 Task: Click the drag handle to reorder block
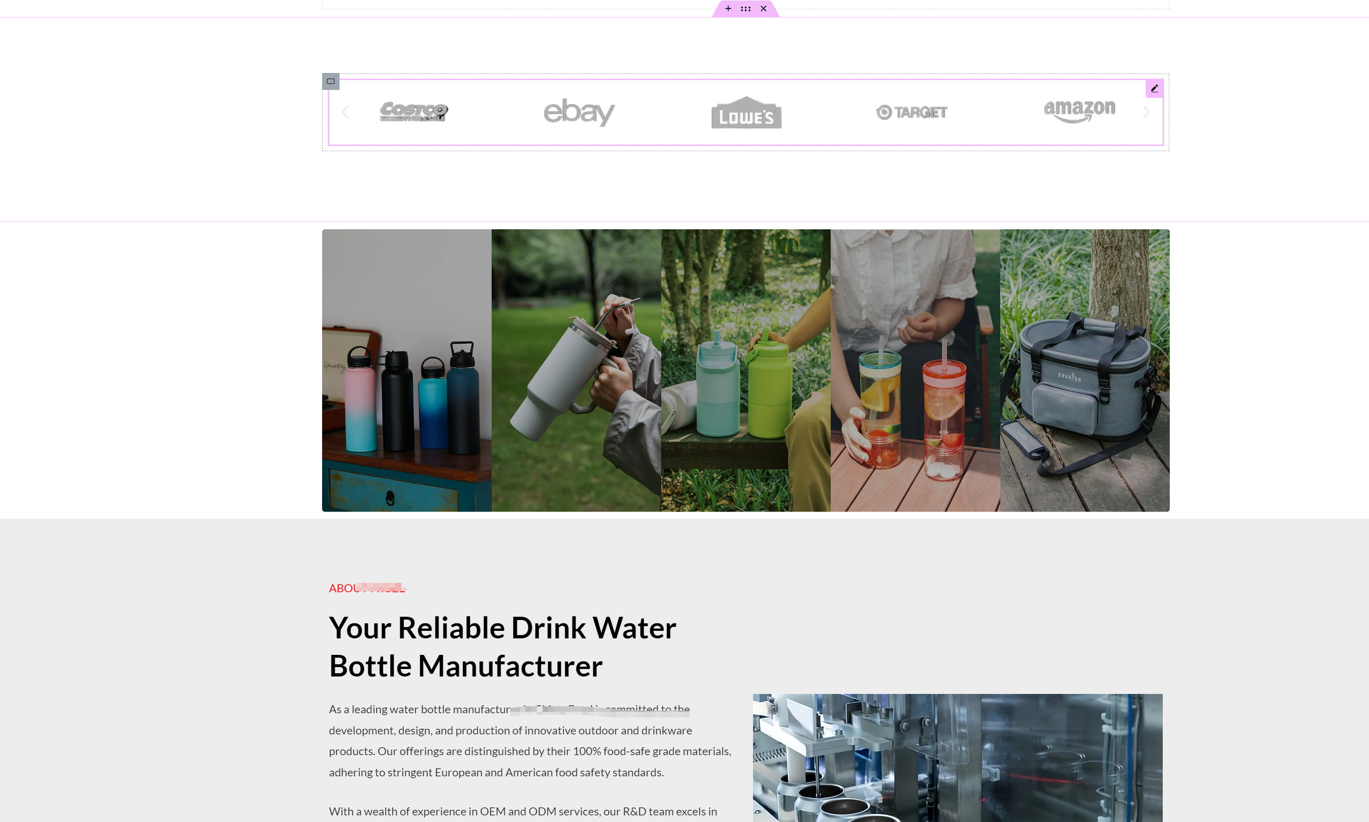coord(745,8)
